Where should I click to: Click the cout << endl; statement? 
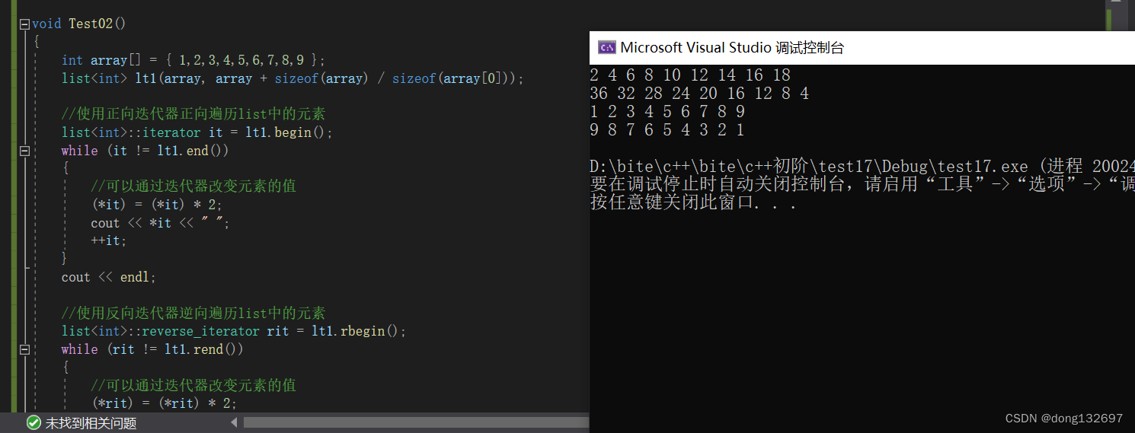(x=108, y=277)
